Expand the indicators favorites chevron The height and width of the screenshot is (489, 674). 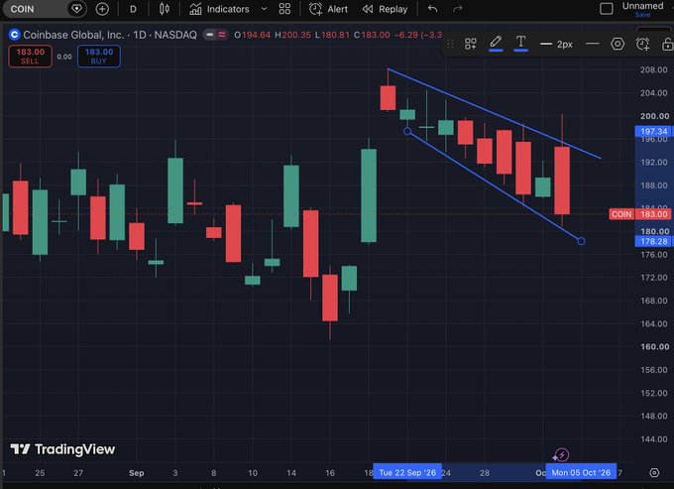coord(264,9)
